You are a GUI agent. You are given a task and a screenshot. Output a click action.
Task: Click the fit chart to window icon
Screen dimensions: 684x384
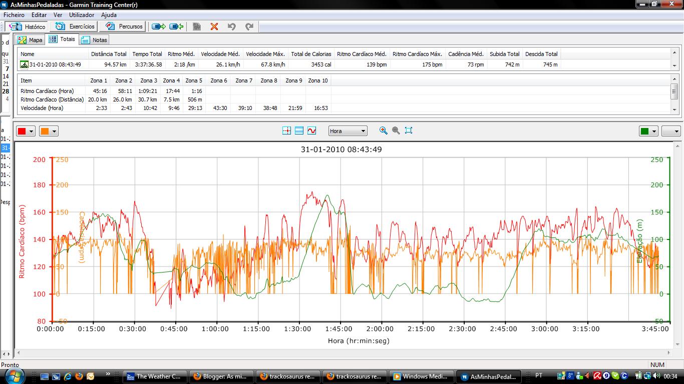[x=408, y=130]
